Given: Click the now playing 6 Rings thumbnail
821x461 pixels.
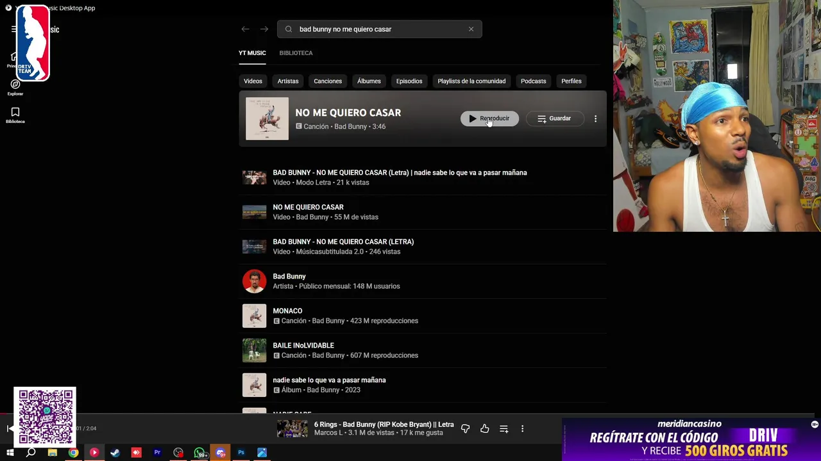Looking at the screenshot, I should [292, 428].
